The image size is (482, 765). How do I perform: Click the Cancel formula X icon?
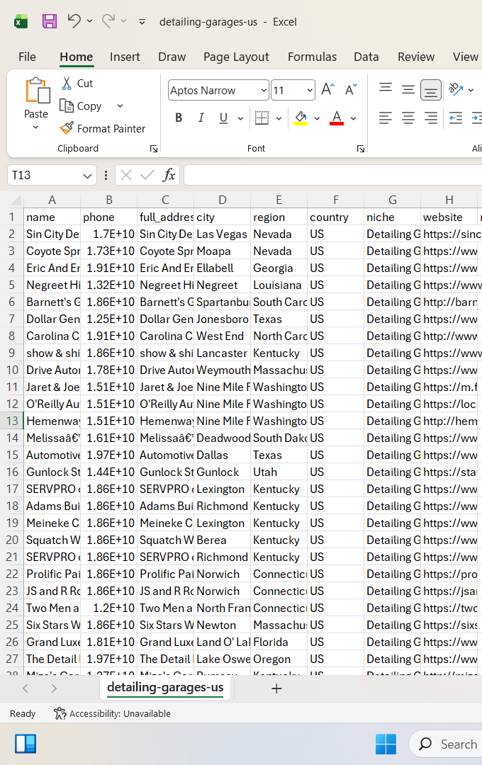coord(126,175)
